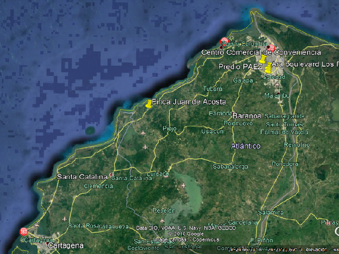The image size is (339, 254).
Task: Click the red marker dot next to Santa Catalina
Action: tap(112, 175)
